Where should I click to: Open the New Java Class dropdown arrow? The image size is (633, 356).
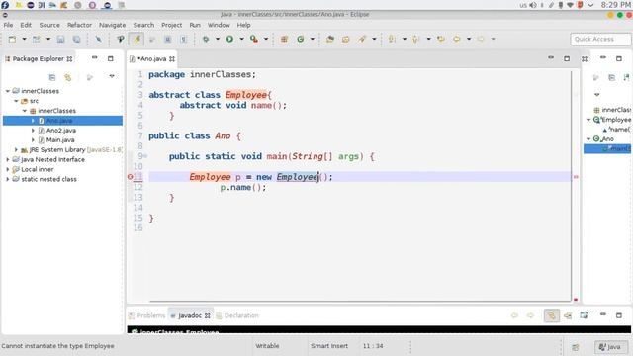coord(313,39)
